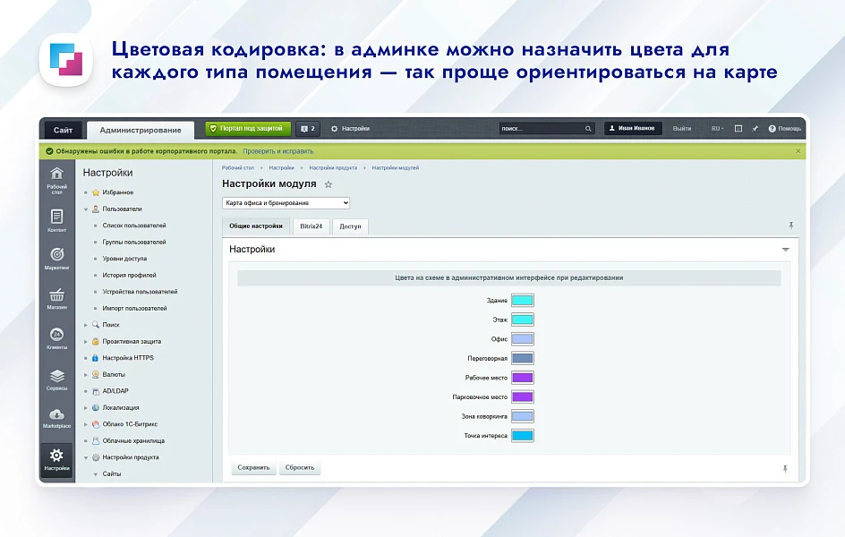The image size is (845, 537).
Task: Click the window layout icon near RU
Action: [x=738, y=129]
